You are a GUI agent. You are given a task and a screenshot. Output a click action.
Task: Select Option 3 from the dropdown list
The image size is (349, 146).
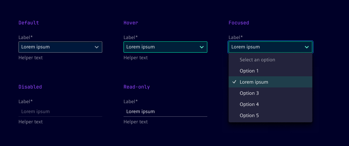coord(249,93)
